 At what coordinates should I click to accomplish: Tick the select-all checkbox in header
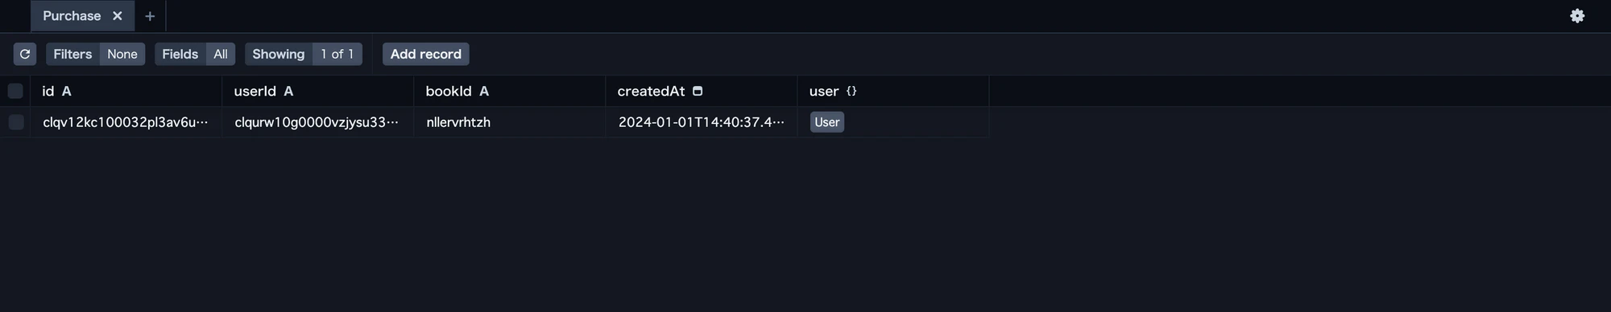(x=15, y=91)
